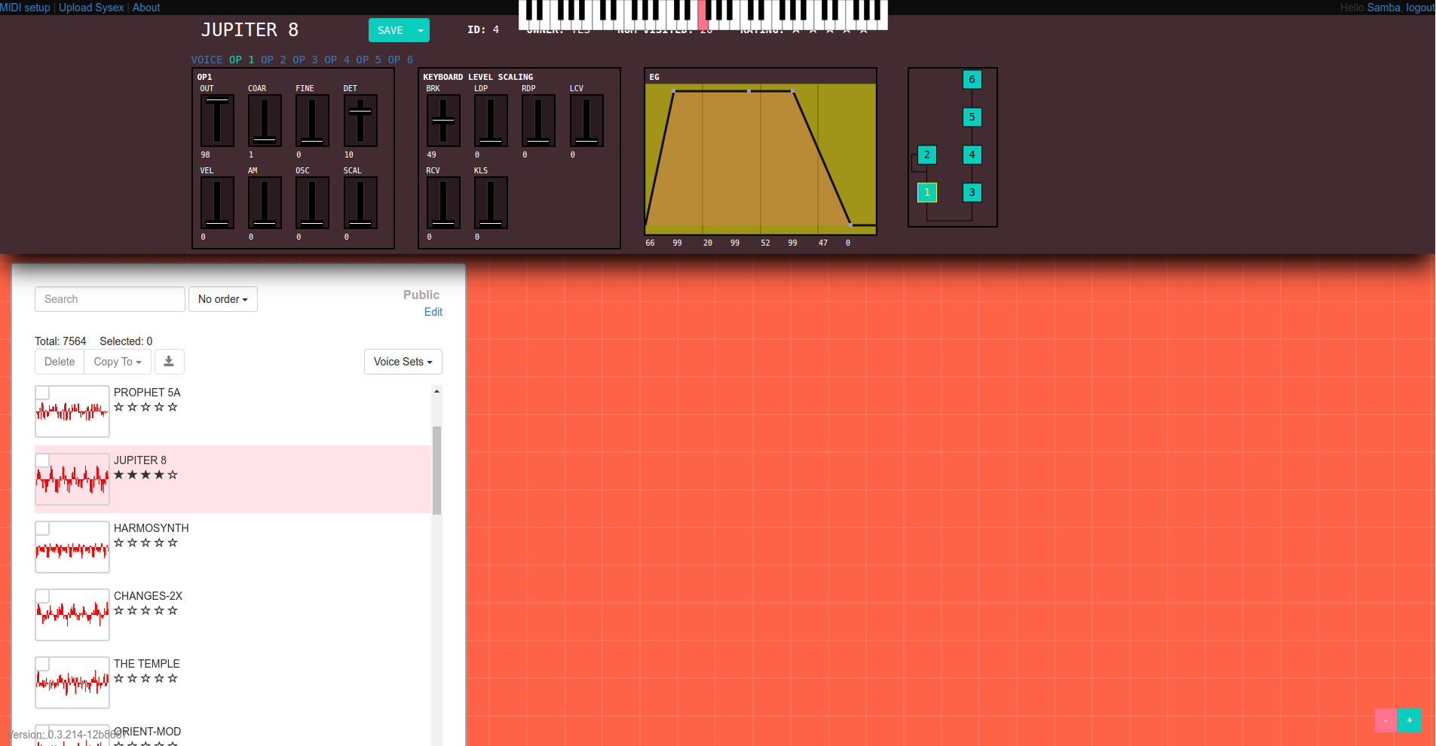The width and height of the screenshot is (1436, 746).
Task: Tick the JUPITER 8 checkbox
Action: coord(43,460)
